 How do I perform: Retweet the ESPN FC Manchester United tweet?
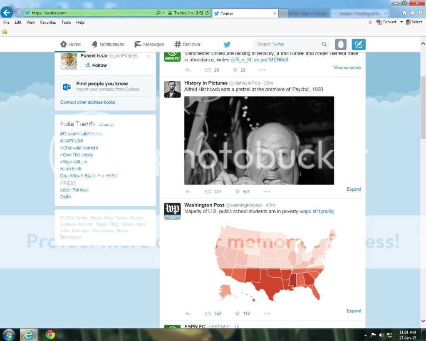coord(208,70)
